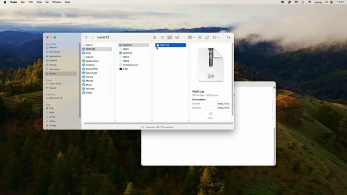Select the TESTDIR folder in first column
Screen dimensions: 347x195
click(x=97, y=49)
